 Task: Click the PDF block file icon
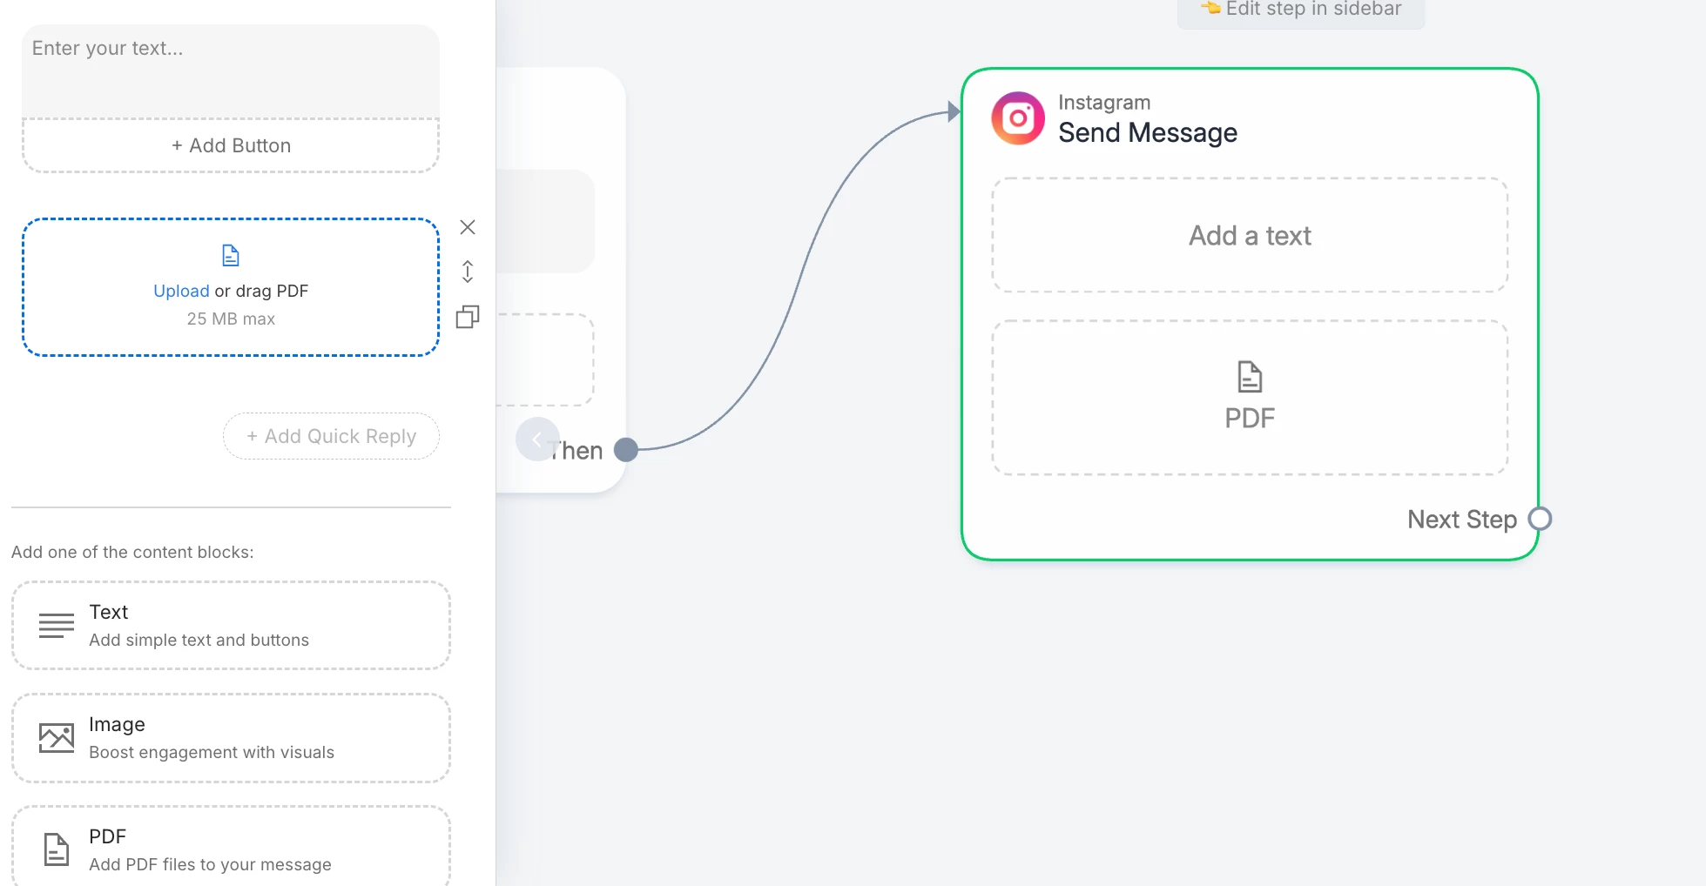57,849
